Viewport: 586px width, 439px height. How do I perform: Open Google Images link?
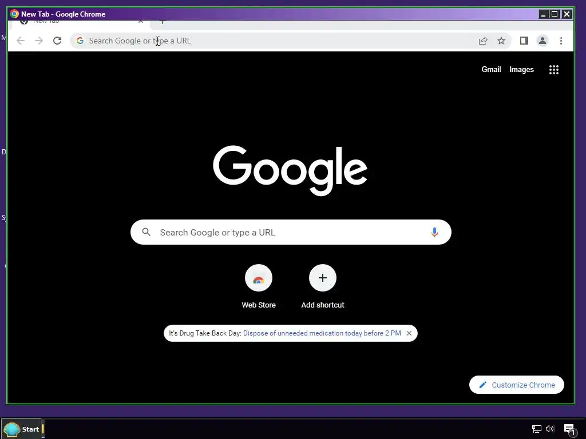521,69
